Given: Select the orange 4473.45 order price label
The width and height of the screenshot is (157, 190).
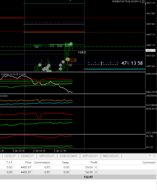Looking at the screenshot, I should (x=72, y=60).
